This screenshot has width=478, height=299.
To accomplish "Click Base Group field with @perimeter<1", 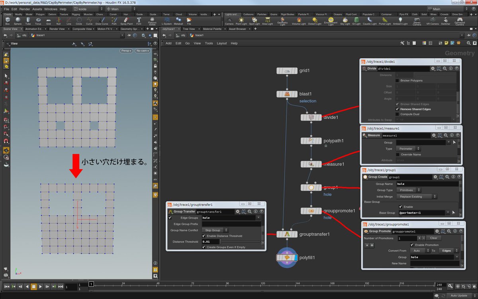I will pyautogui.click(x=423, y=212).
